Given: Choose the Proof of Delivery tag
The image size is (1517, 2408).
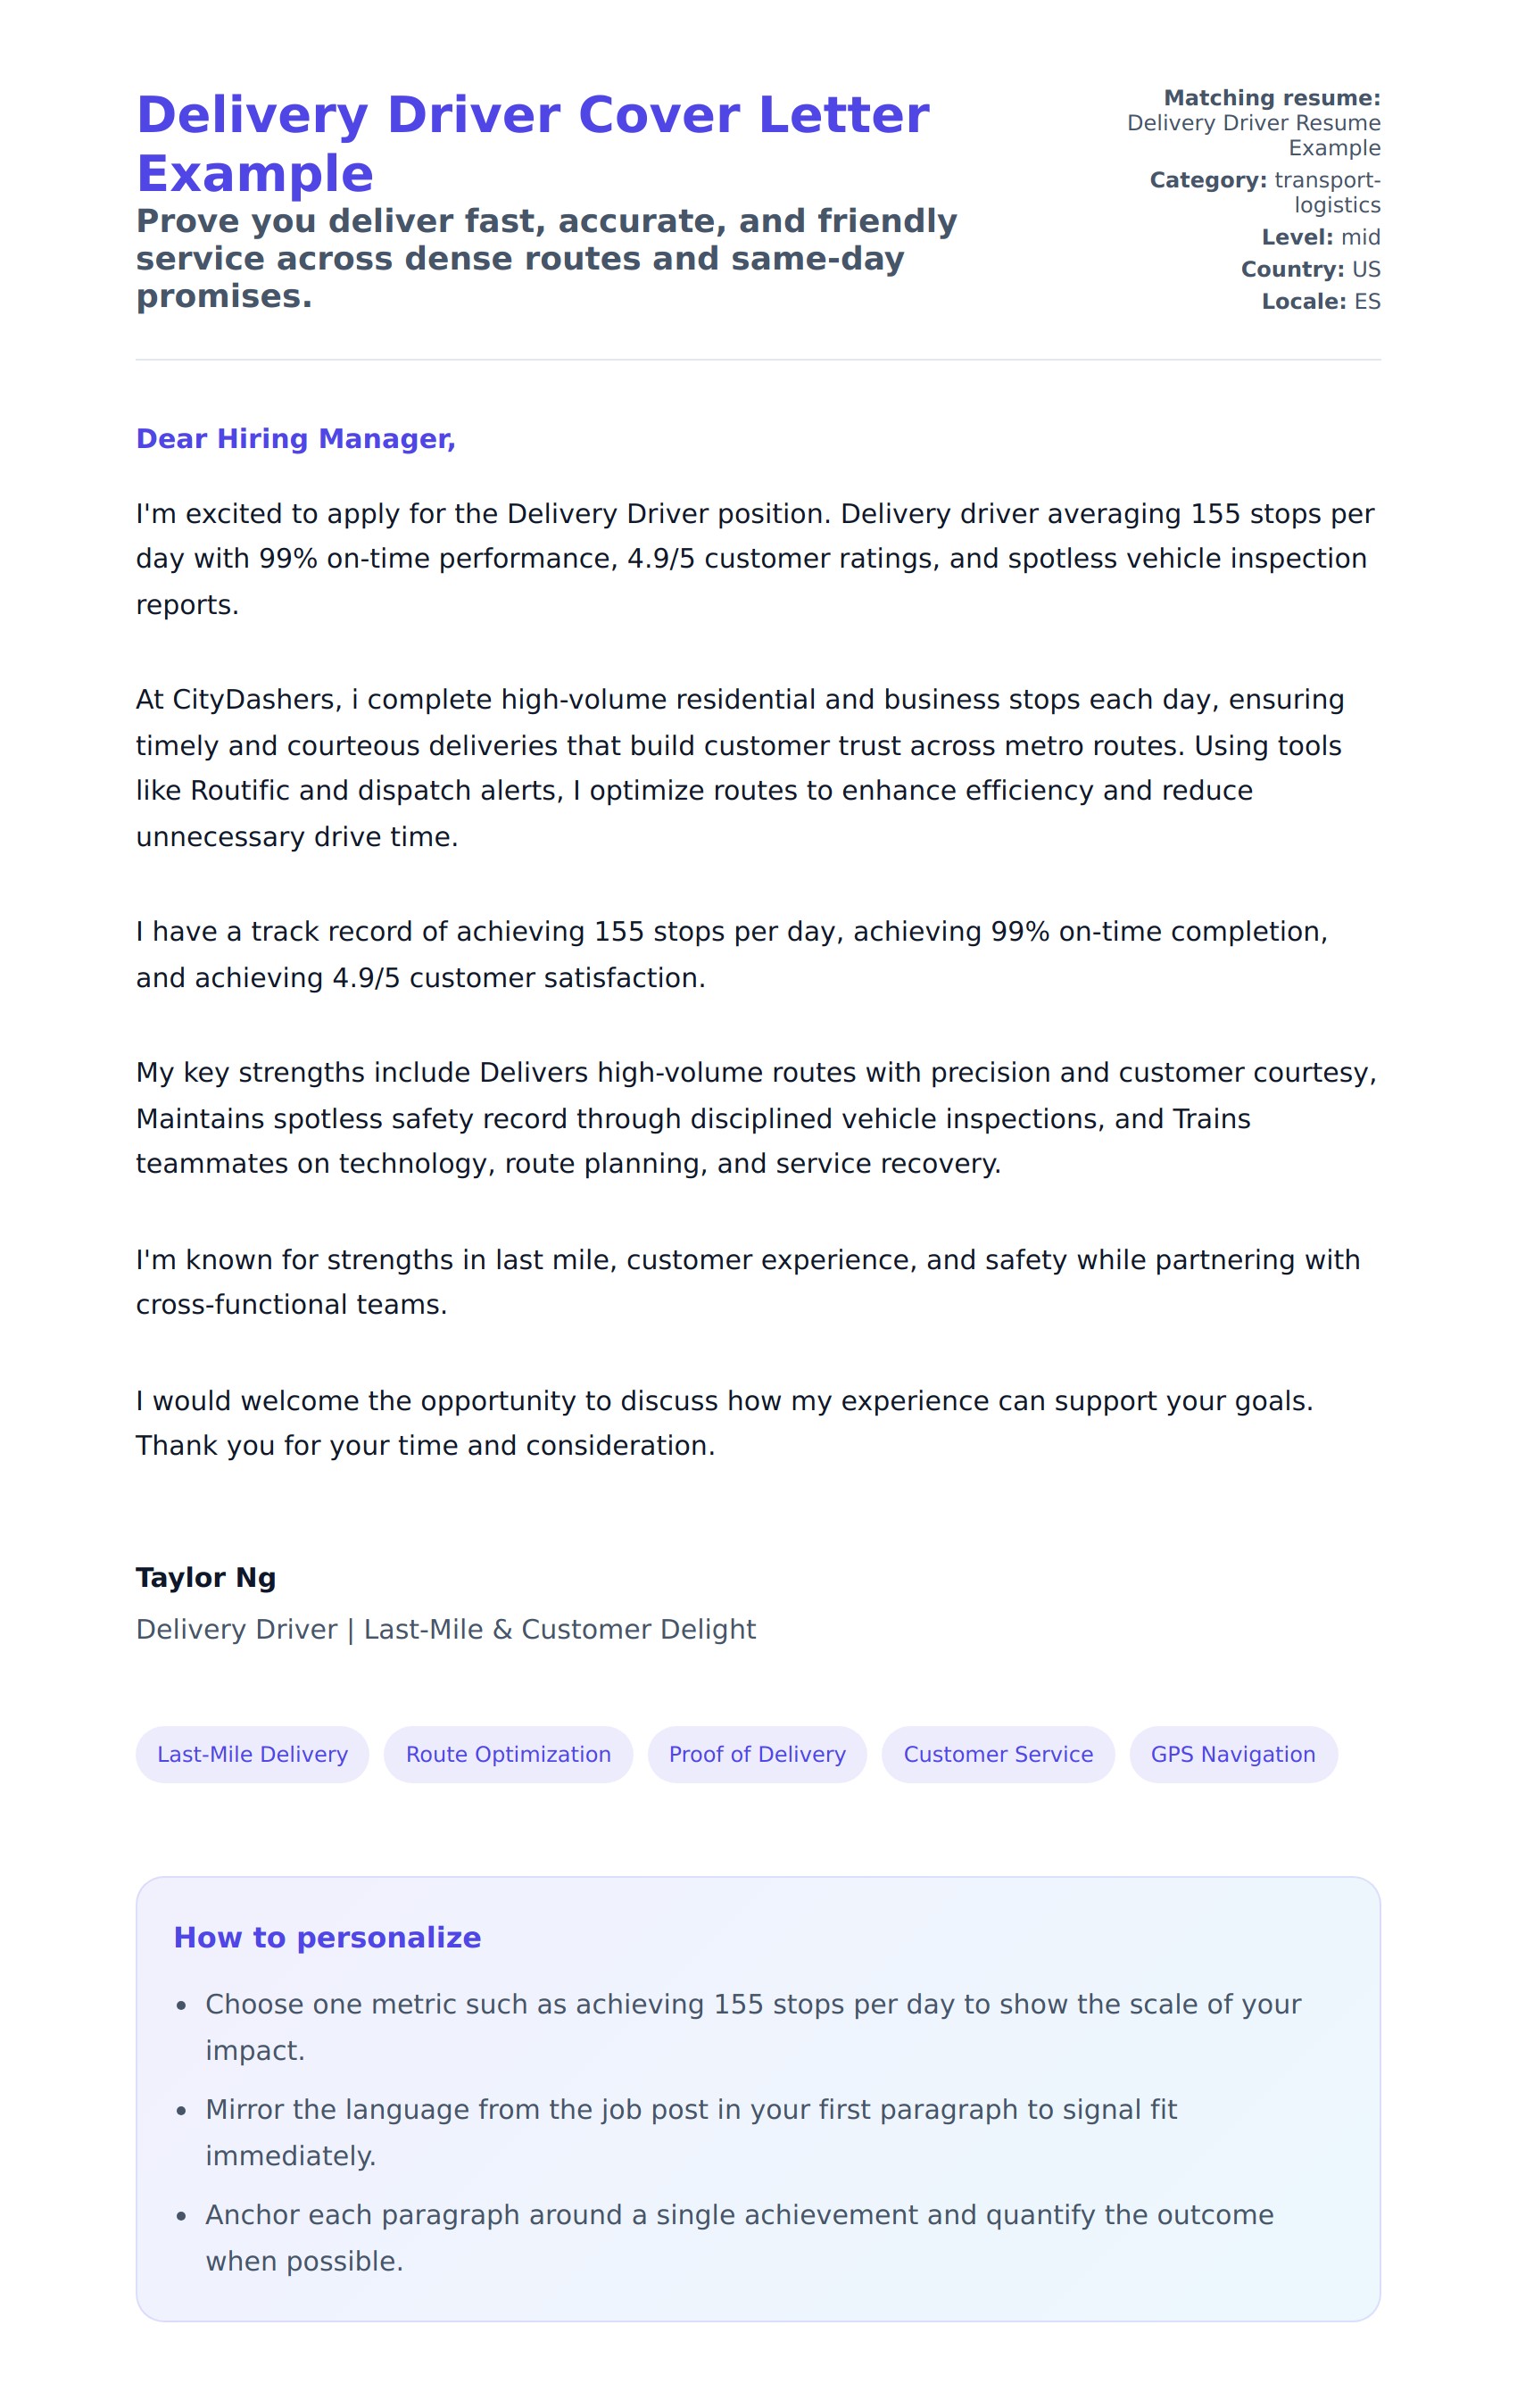Looking at the screenshot, I should click(757, 1754).
